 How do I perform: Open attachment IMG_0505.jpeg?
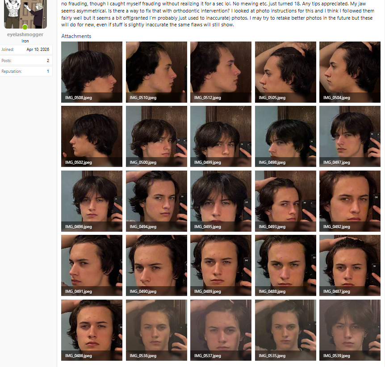click(x=285, y=72)
